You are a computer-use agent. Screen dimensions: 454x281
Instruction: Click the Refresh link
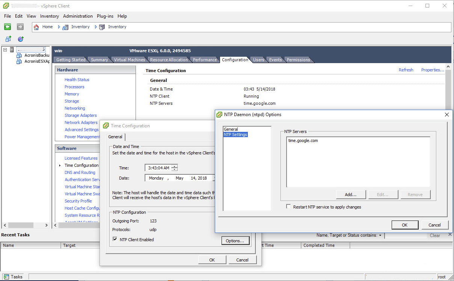tap(406, 70)
